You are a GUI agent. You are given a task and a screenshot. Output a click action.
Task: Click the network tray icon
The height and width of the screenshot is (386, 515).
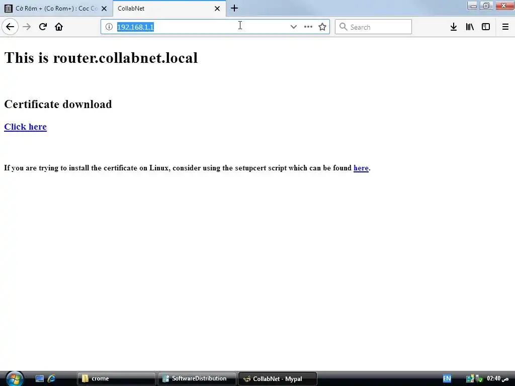coord(470,379)
